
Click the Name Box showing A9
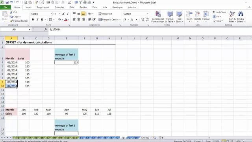click(x=14, y=30)
